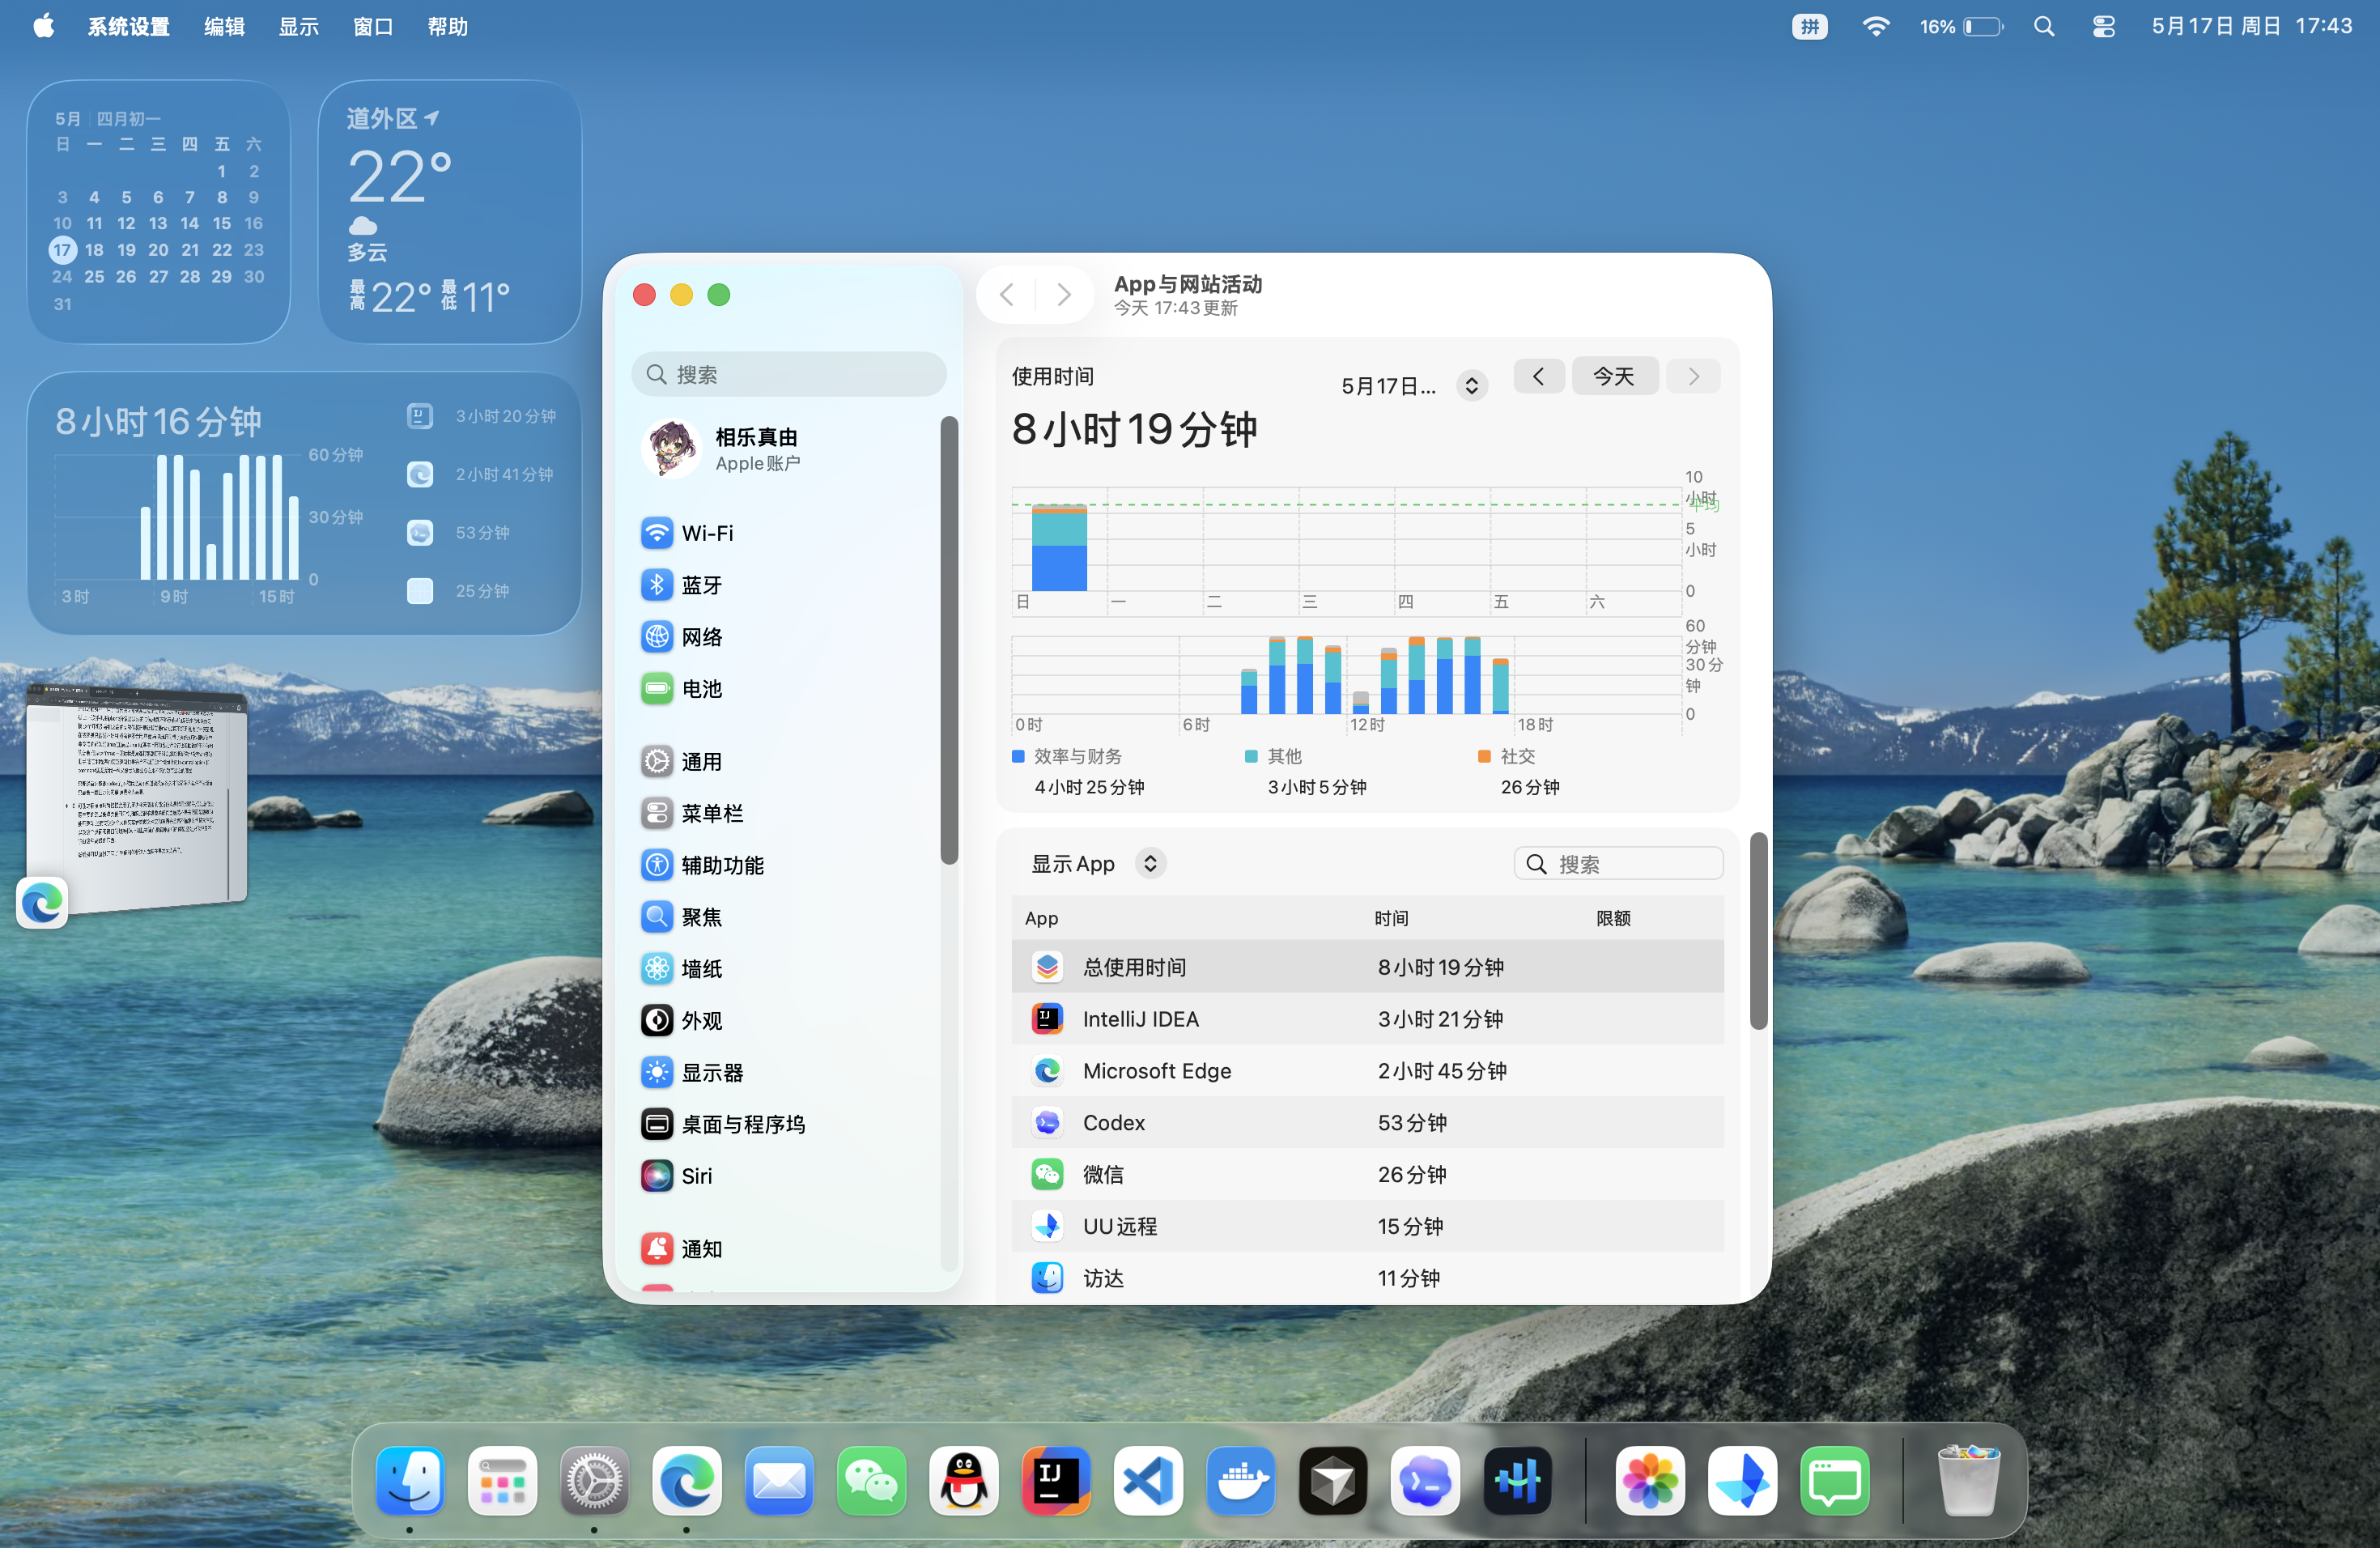Navigate back in System Settings
The image size is (2380, 1548).
pyautogui.click(x=1007, y=295)
